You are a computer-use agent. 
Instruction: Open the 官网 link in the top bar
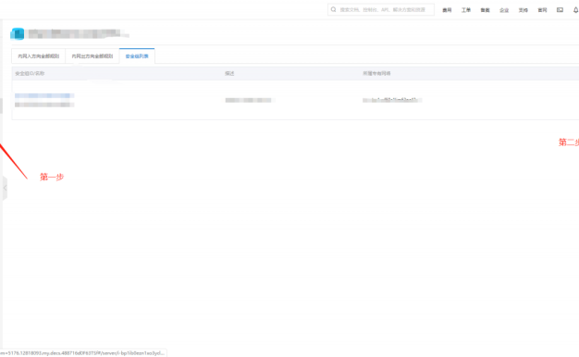542,10
